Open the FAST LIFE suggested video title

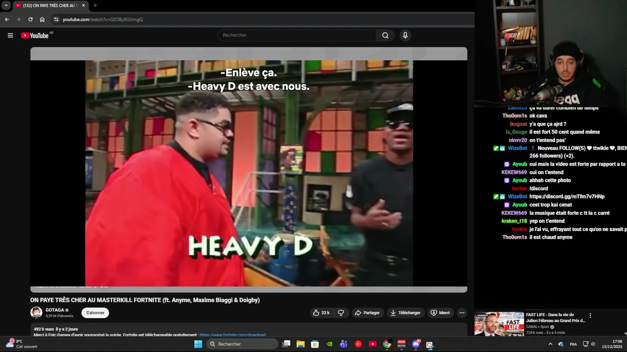[x=555, y=318]
